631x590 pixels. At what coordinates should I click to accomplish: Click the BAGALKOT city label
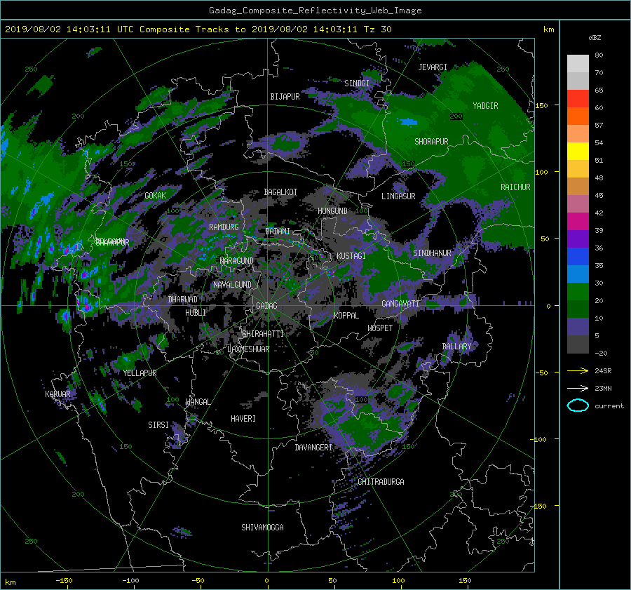click(280, 192)
